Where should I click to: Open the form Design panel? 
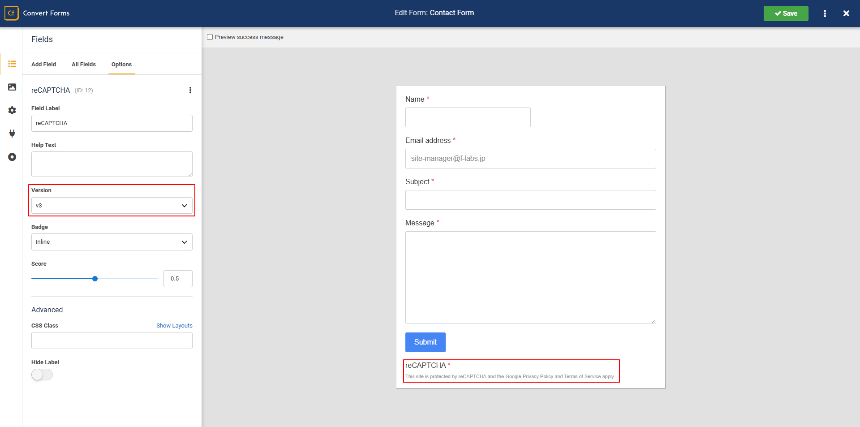click(x=12, y=87)
